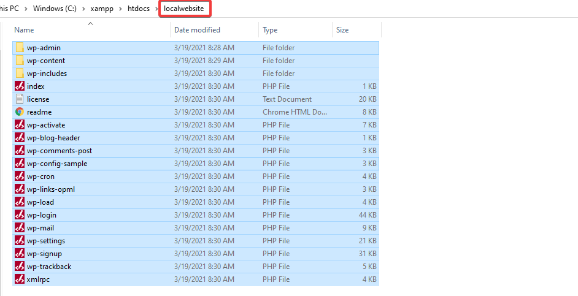Click the wp-activate PHP file icon
The height and width of the screenshot is (296, 578).
(20, 125)
